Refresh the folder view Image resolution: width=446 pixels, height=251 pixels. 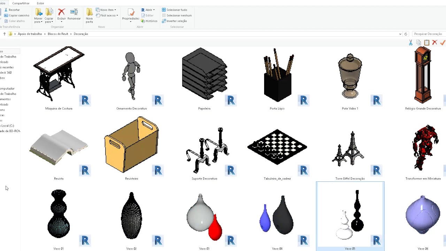[406, 34]
